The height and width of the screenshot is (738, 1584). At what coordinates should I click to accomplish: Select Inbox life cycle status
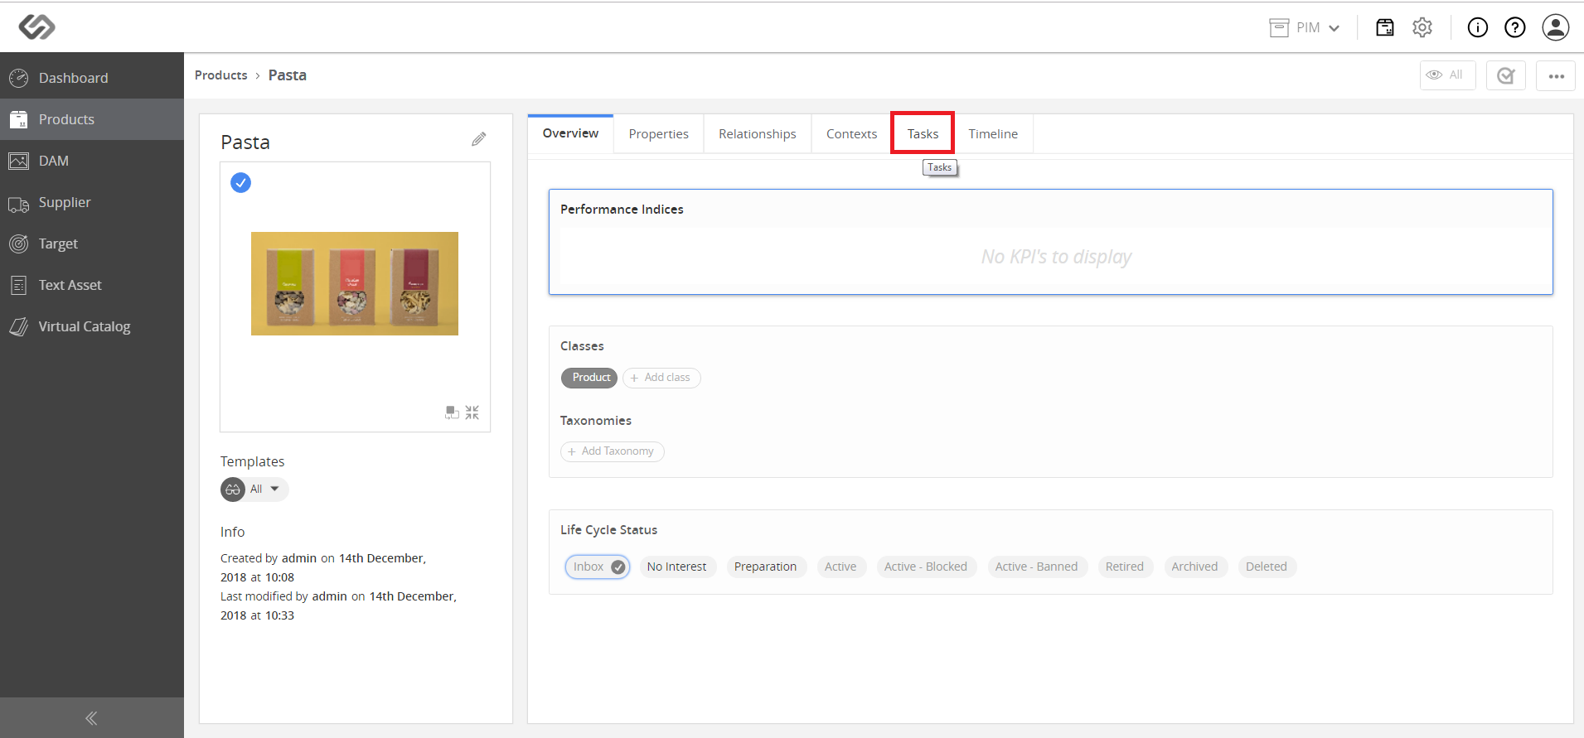pyautogui.click(x=598, y=567)
